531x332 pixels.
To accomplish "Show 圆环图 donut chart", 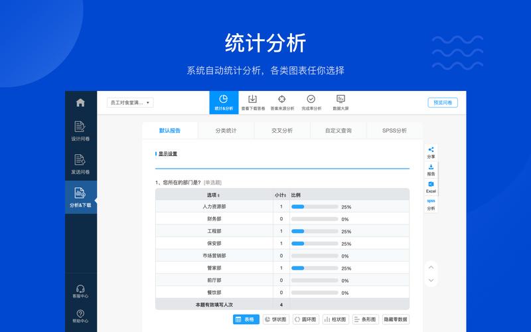I will pos(306,319).
